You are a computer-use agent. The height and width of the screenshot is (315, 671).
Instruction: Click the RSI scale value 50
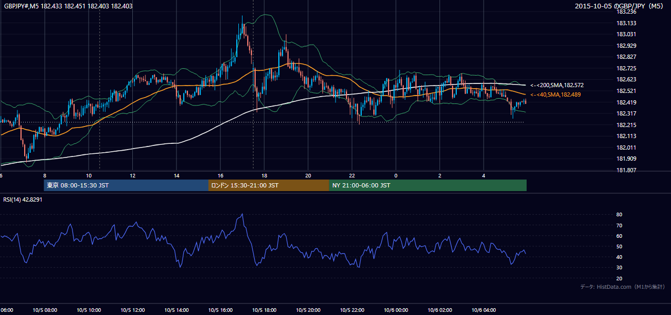point(620,246)
